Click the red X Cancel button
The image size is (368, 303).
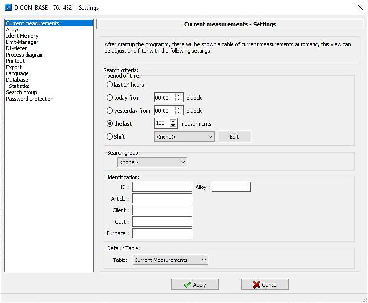[x=265, y=285]
